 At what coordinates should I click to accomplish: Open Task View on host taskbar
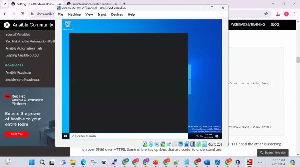tap(52, 162)
